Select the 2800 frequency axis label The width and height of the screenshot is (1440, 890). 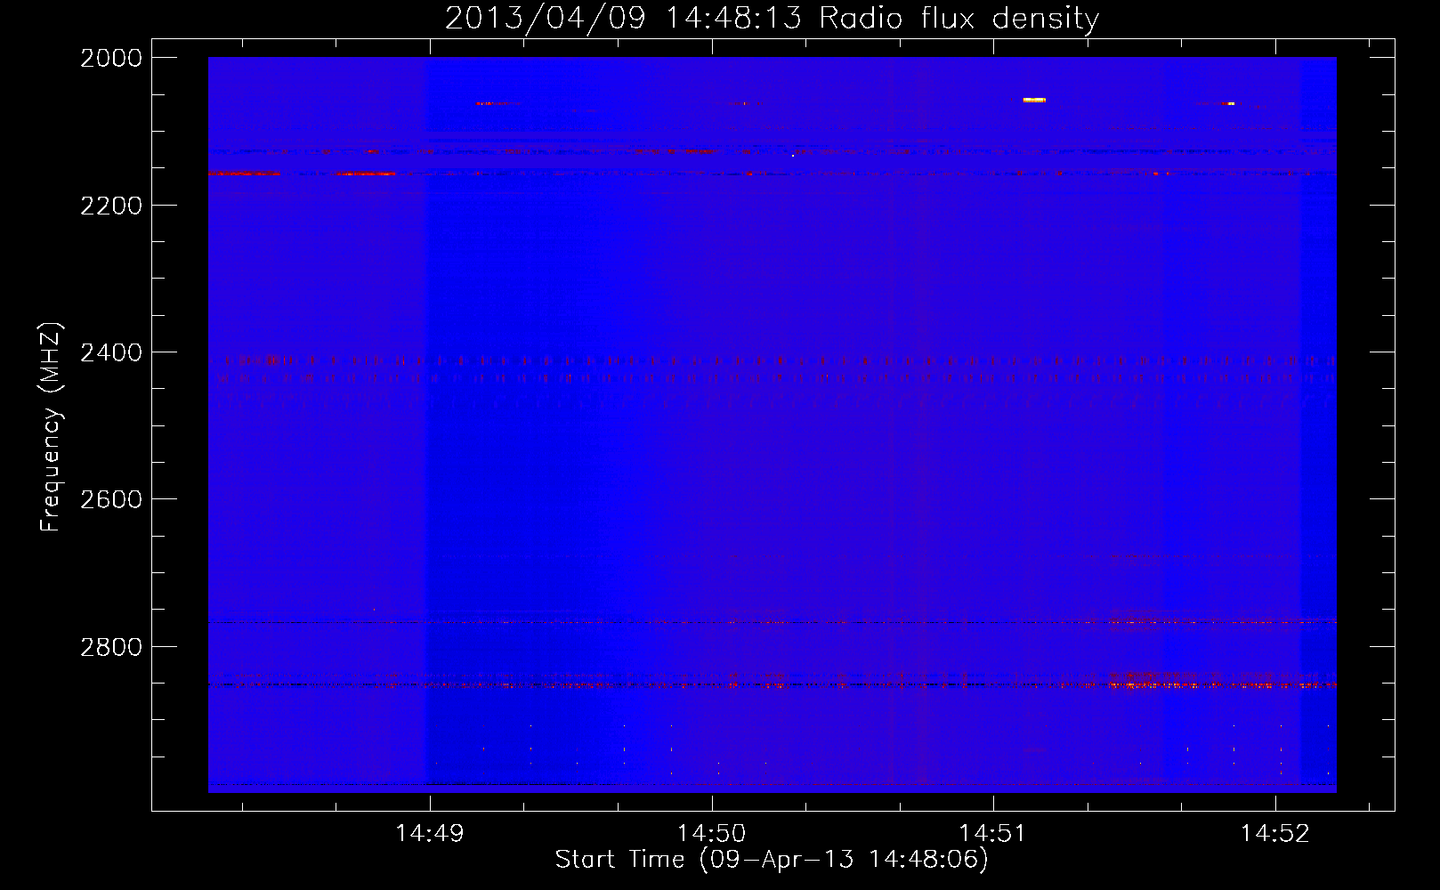pos(111,646)
